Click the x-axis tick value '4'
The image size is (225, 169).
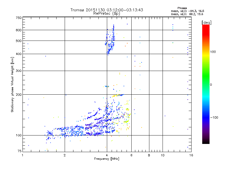click(107, 155)
